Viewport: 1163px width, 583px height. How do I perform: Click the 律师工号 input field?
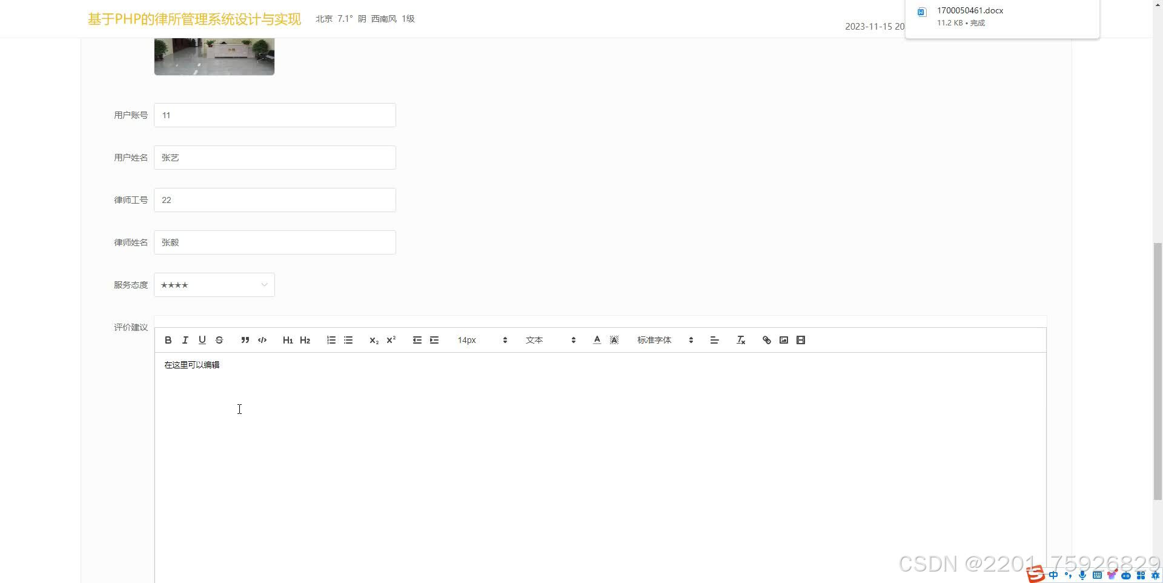point(275,200)
